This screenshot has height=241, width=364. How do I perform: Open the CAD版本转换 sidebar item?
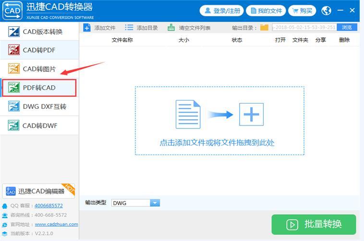(39, 32)
